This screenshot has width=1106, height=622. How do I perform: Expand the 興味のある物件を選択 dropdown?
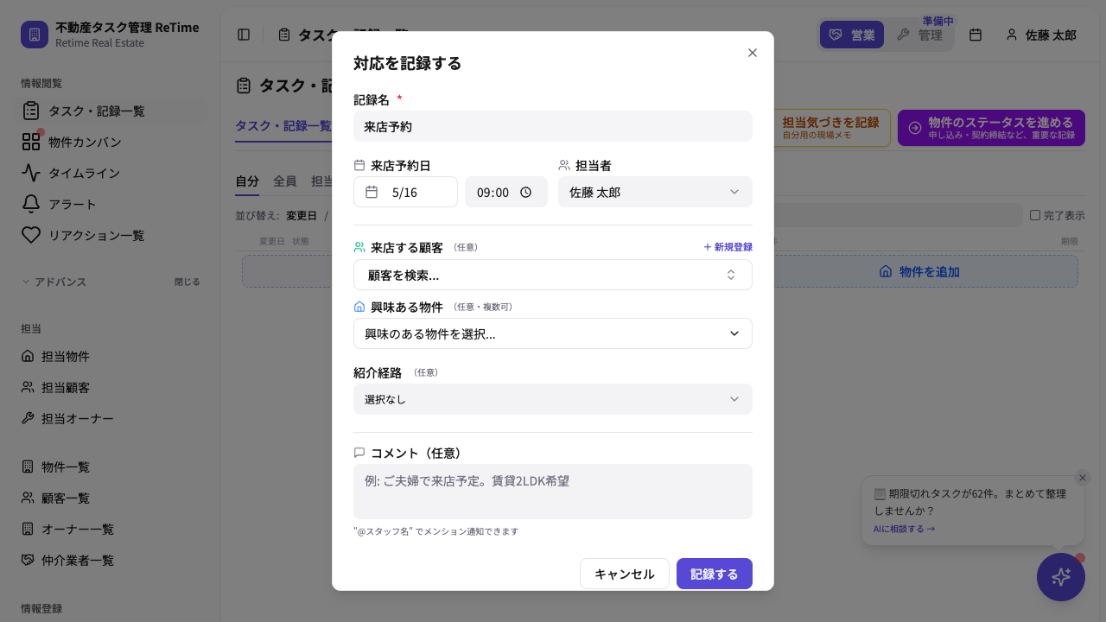click(553, 333)
